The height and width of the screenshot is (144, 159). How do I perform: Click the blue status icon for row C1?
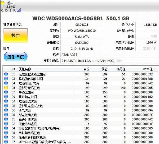6,119
